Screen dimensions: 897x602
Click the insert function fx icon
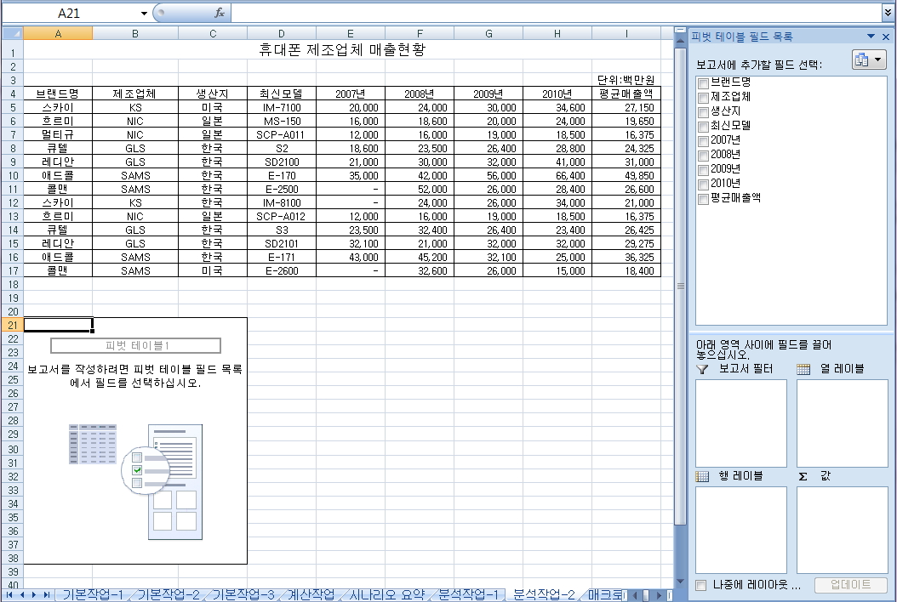pos(219,13)
